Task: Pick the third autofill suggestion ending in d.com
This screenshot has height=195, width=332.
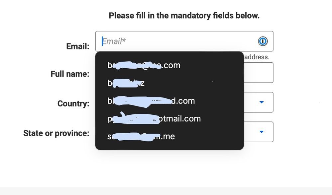Action: pos(151,101)
